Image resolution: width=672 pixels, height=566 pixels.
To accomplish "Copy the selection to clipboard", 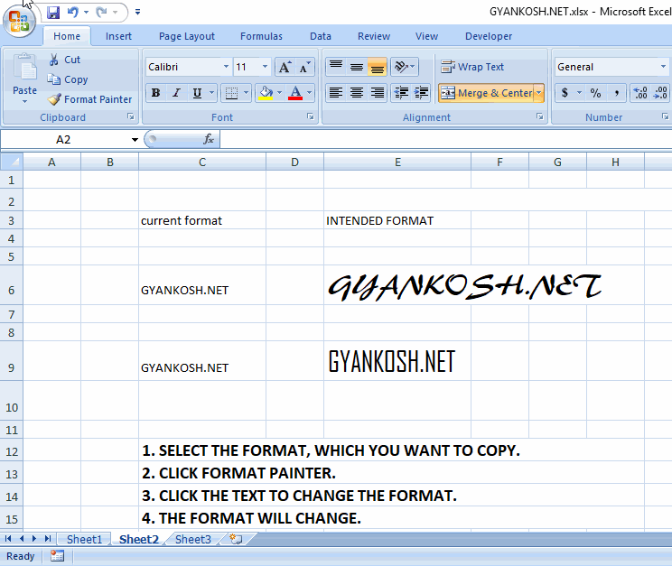I will tap(68, 79).
